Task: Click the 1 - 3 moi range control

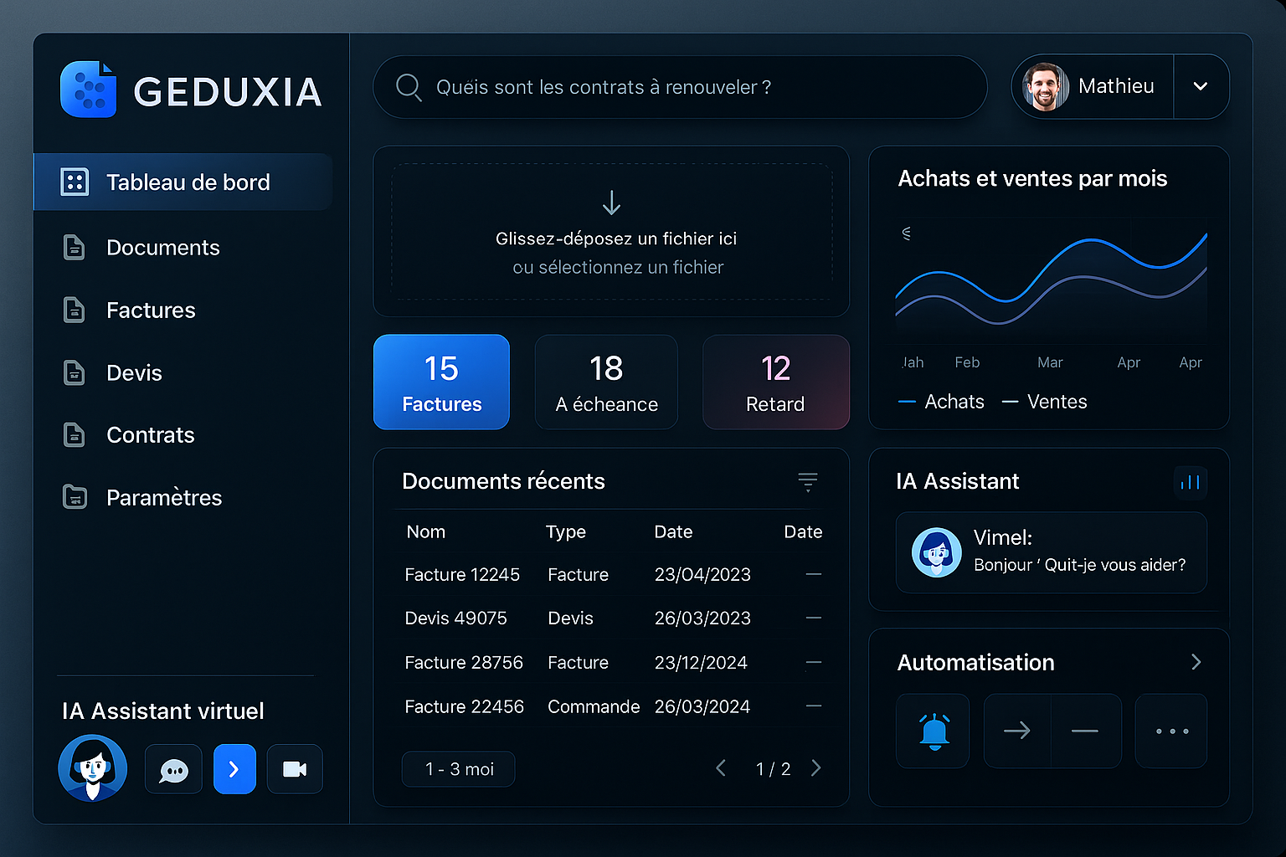Action: (458, 768)
